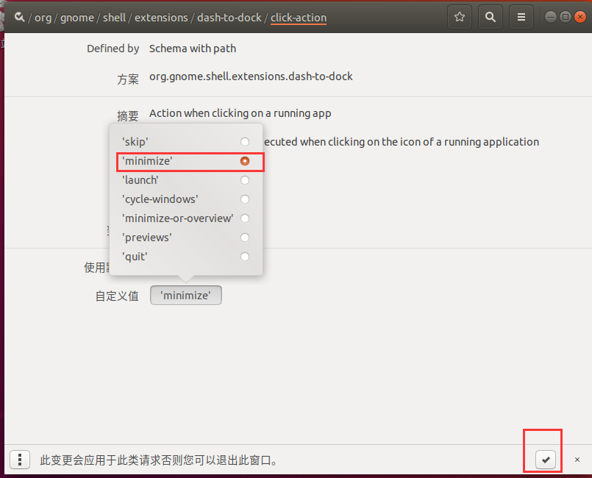Go to 'extensions' in the path bar

coord(161,18)
